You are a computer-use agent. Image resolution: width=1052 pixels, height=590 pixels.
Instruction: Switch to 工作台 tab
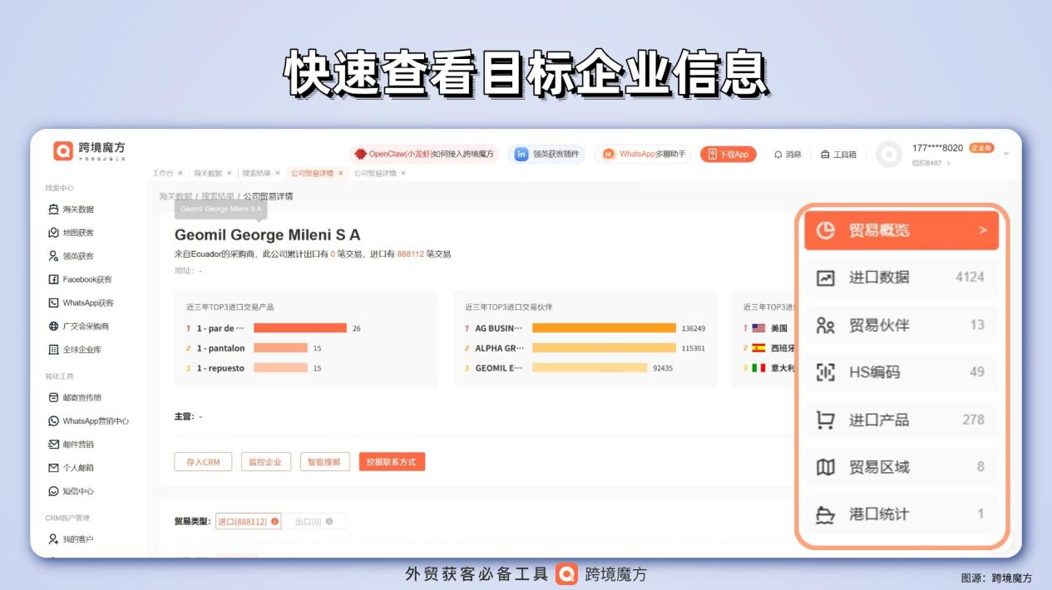tap(163, 173)
